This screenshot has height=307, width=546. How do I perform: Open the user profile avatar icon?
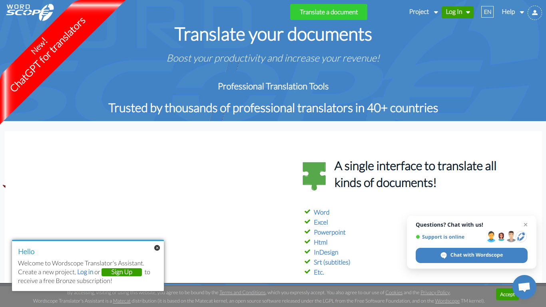535,12
